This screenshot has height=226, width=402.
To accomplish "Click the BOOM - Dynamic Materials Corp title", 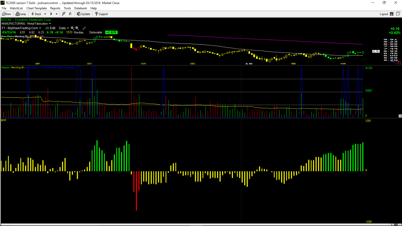I will tap(26, 20).
